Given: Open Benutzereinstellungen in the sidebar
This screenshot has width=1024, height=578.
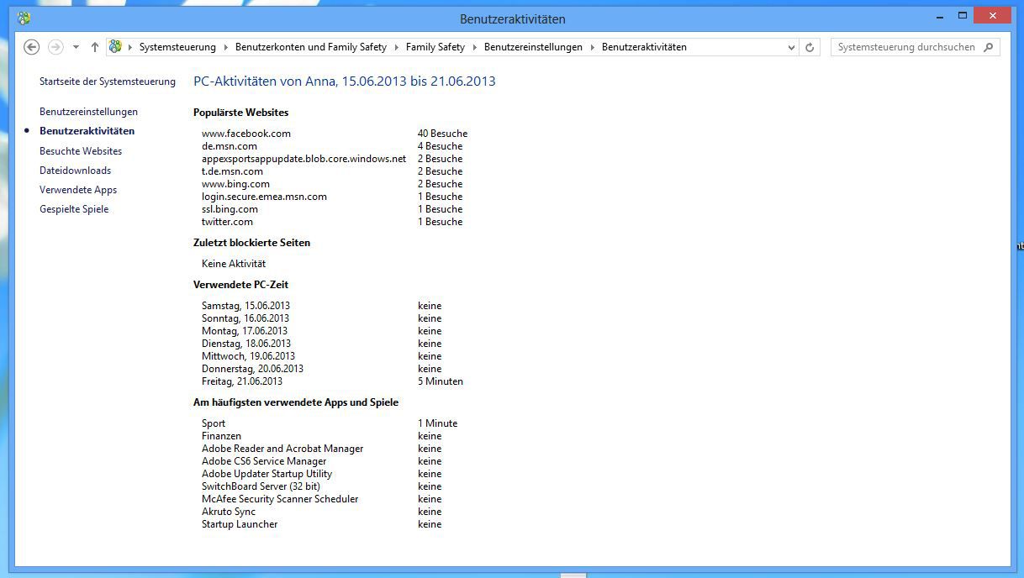Looking at the screenshot, I should [88, 112].
